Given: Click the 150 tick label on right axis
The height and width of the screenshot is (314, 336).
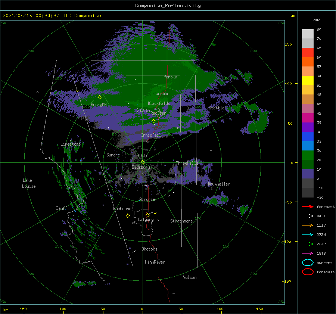Looking at the screenshot, I should pyautogui.click(x=288, y=44).
